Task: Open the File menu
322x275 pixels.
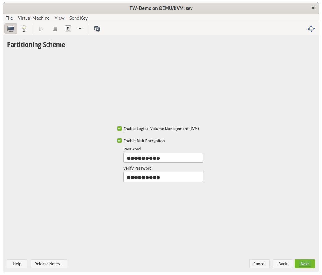Action: [9, 18]
